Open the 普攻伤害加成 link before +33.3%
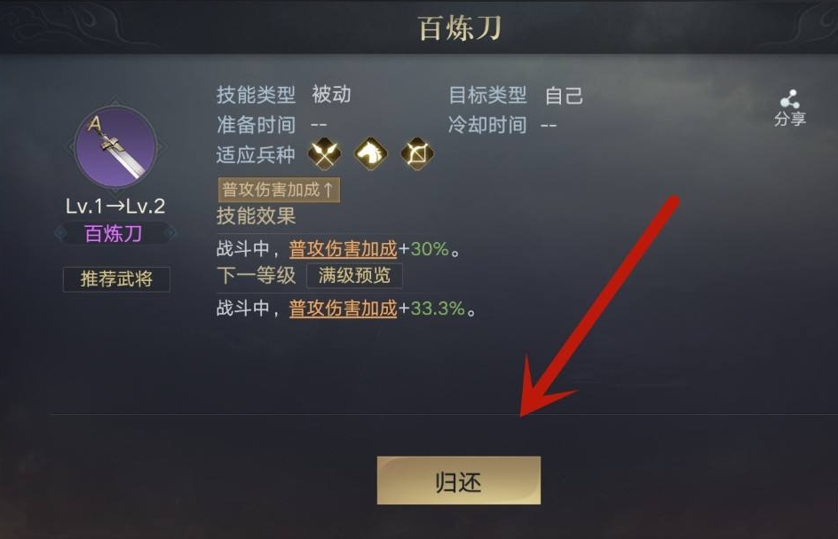Screen dimensions: 838x539 (344, 309)
